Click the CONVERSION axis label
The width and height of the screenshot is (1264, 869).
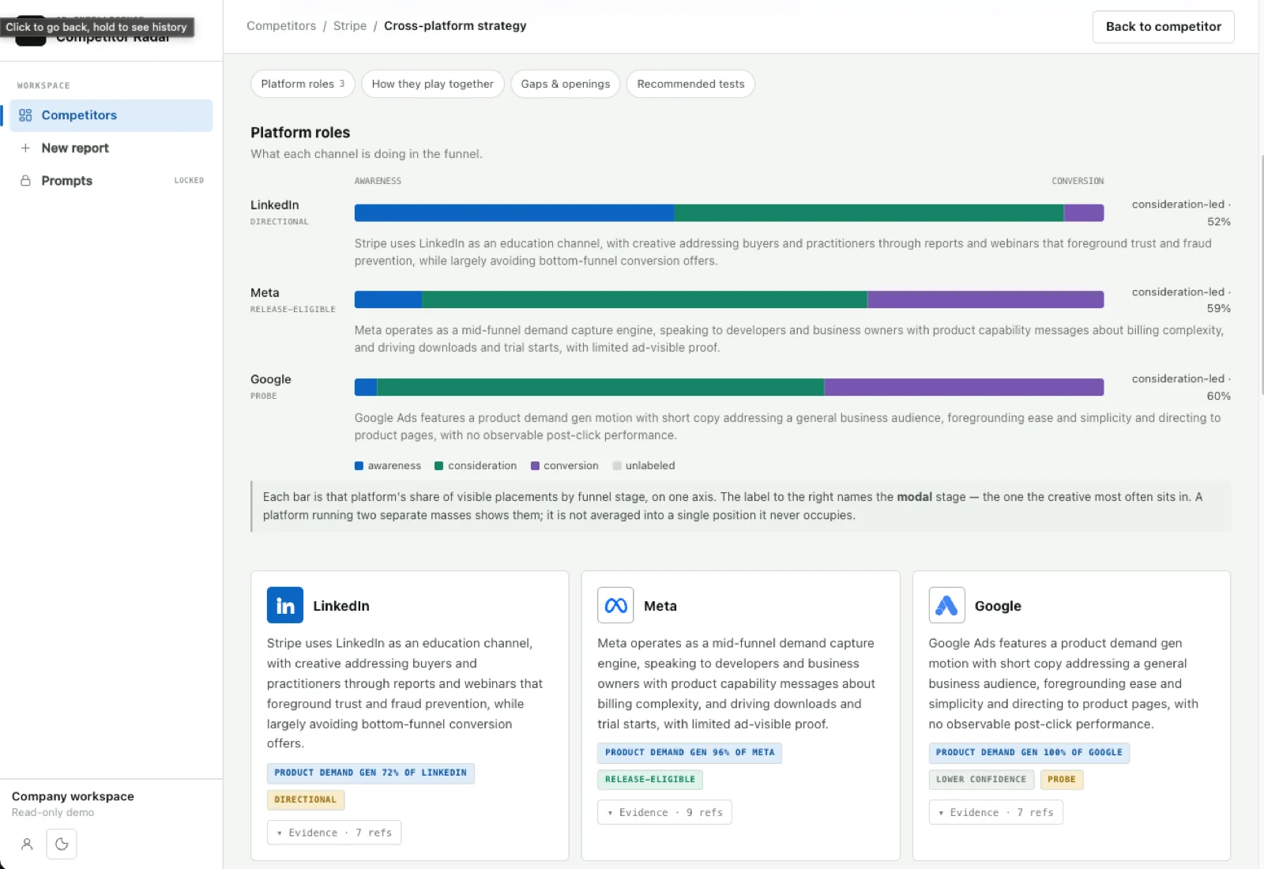1078,181
